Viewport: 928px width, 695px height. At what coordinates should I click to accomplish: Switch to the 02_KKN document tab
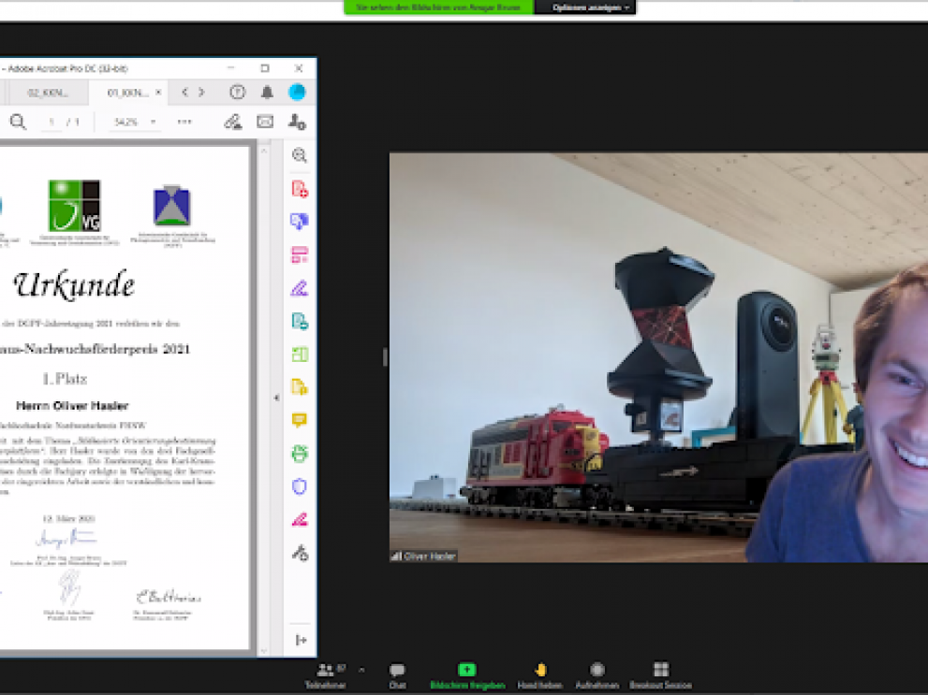pyautogui.click(x=48, y=93)
